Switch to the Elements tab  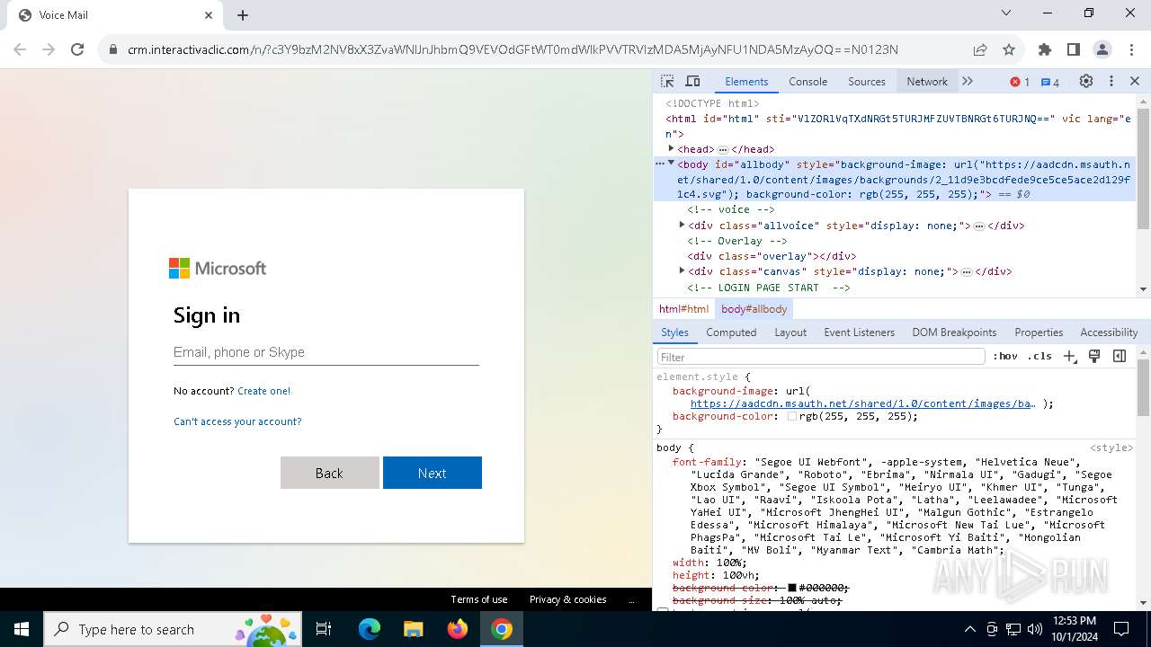(x=746, y=81)
